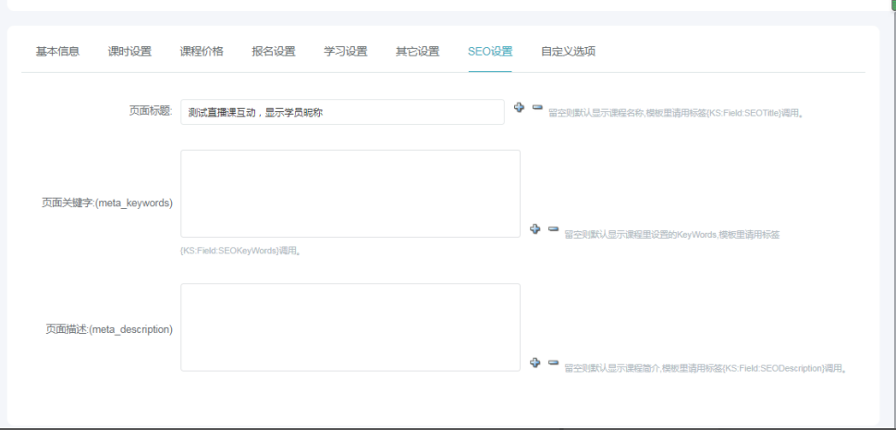Go to the 课程价格 tab
896x430 pixels.
tap(202, 52)
